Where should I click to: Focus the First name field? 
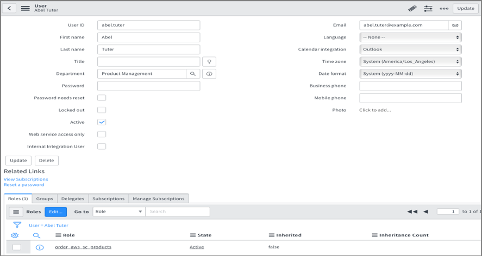(x=149, y=37)
